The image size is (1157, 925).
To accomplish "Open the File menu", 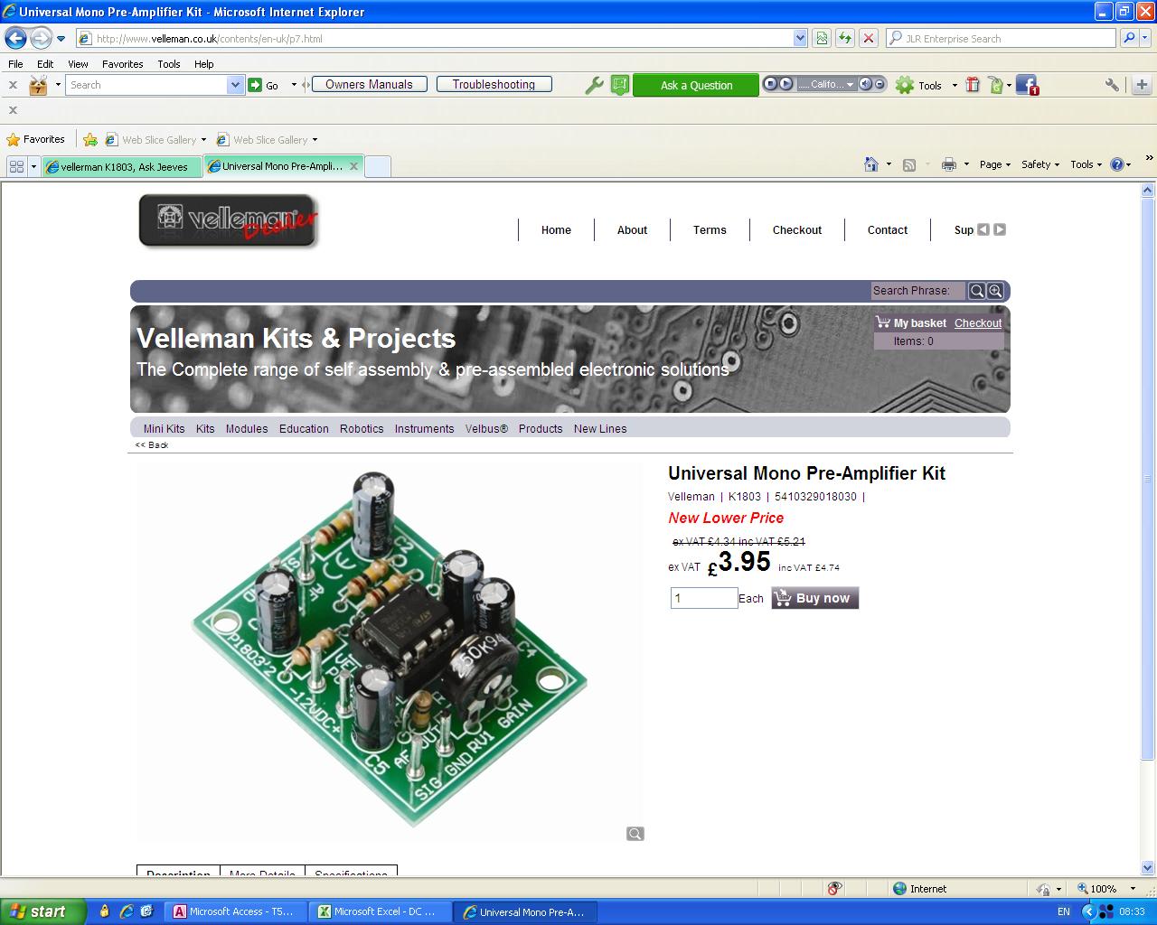I will coord(15,64).
